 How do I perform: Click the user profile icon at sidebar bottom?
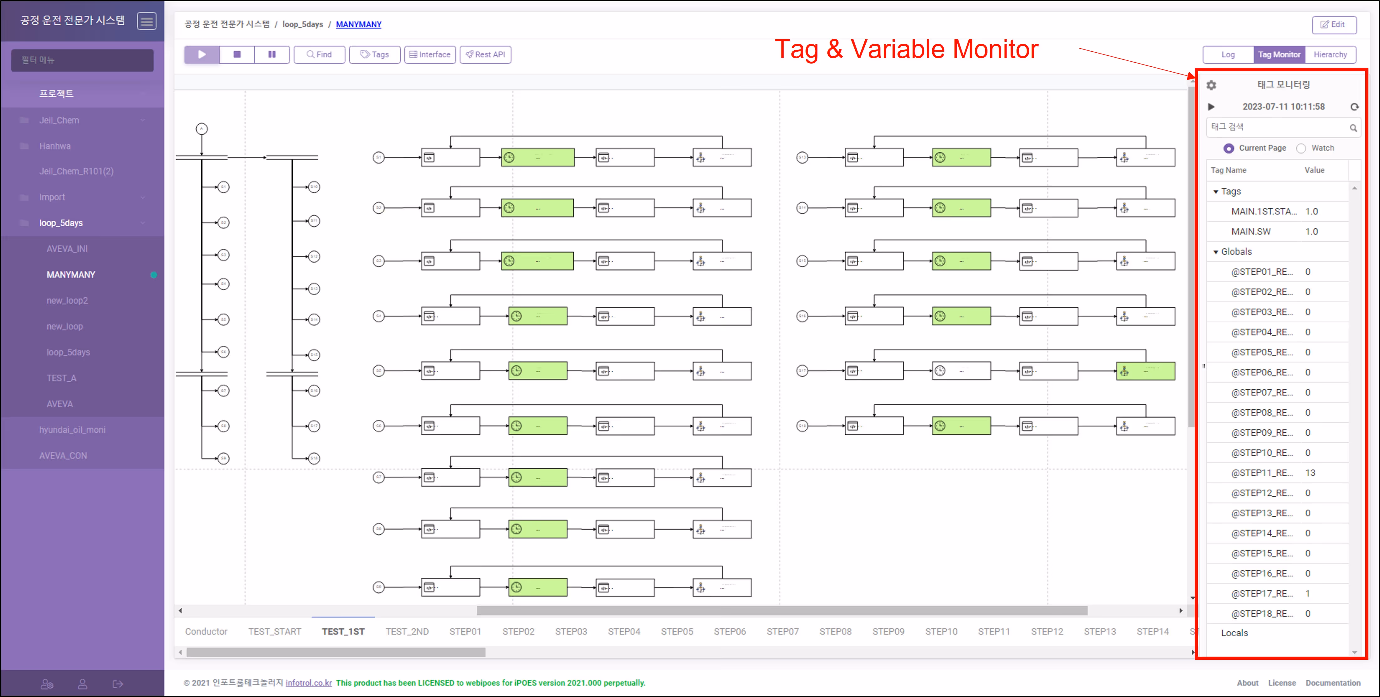point(83,684)
